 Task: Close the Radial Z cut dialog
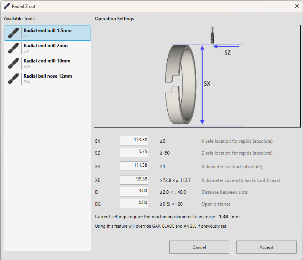click(297, 6)
